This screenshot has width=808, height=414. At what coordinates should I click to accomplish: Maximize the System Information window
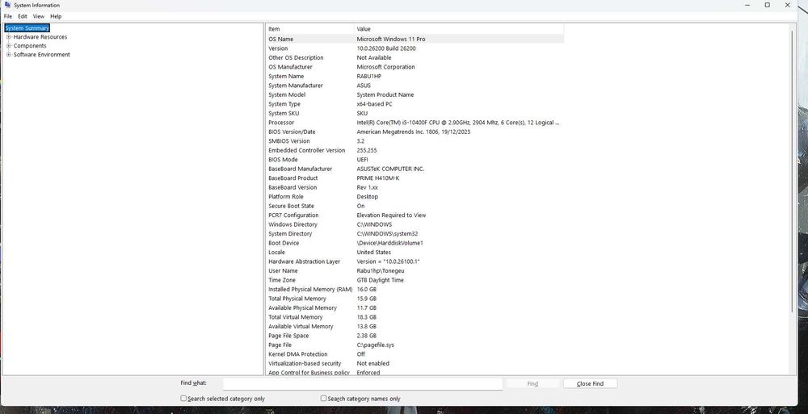click(x=768, y=5)
